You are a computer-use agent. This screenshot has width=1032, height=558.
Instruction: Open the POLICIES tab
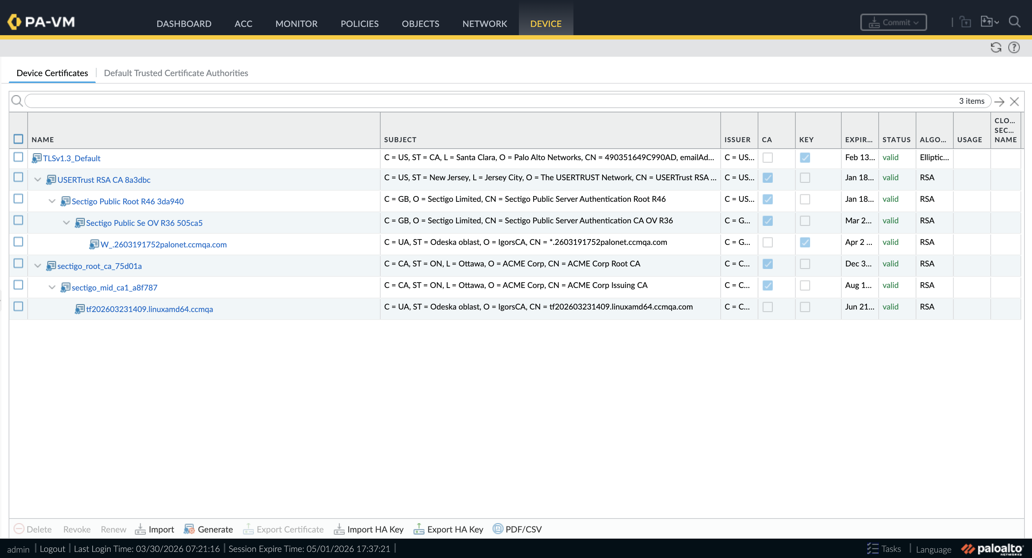[360, 24]
